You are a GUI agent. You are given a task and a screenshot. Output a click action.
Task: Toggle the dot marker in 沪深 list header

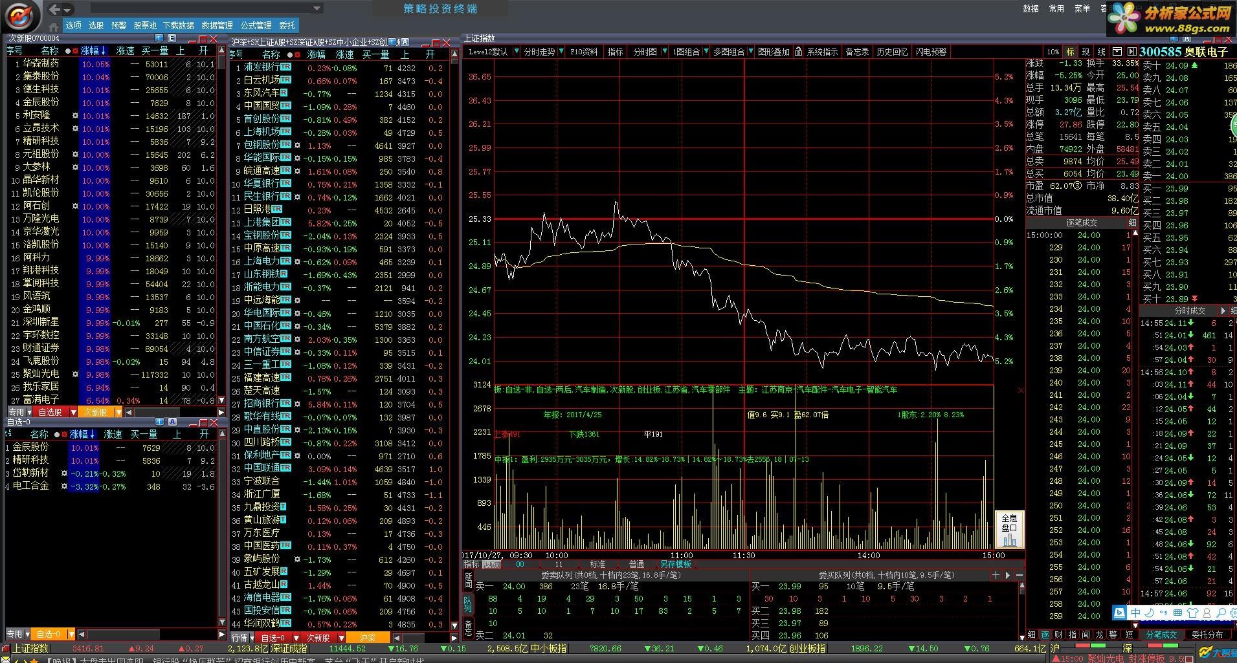(x=290, y=55)
